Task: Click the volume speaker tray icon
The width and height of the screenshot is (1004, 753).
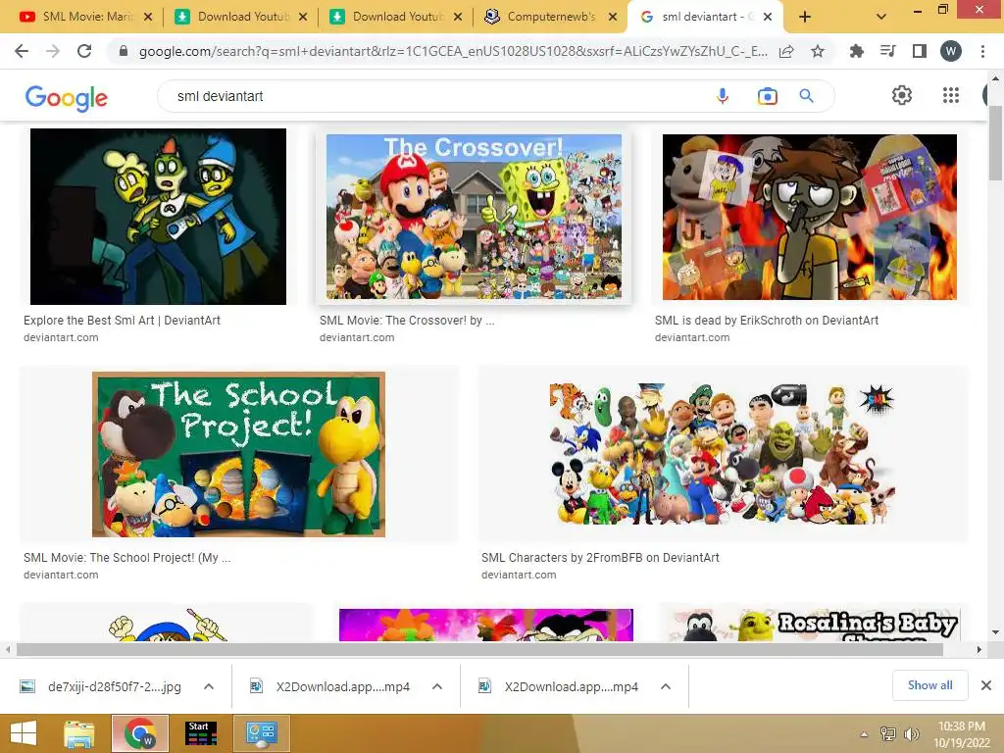Action: (911, 733)
